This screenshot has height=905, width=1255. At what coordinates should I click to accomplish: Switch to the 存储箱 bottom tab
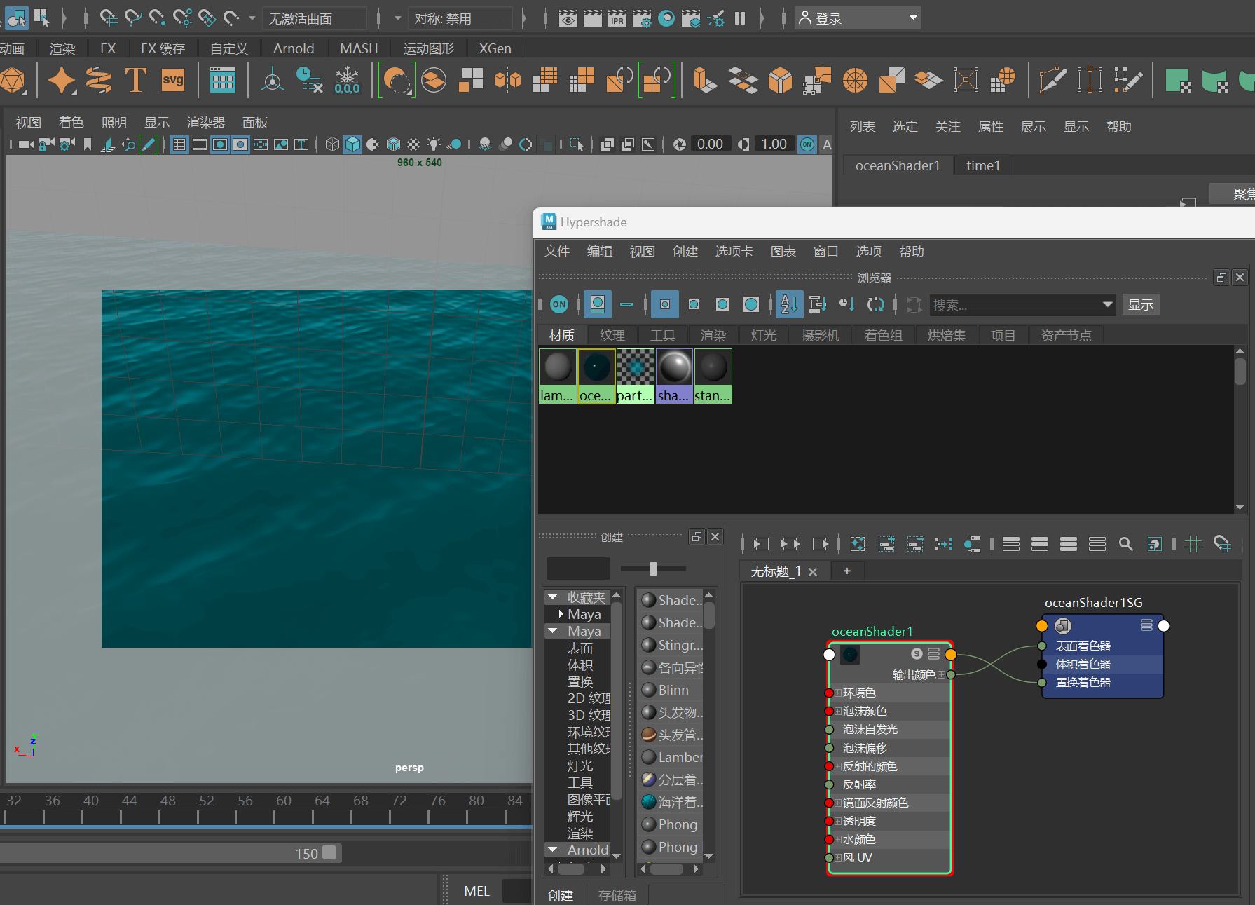point(617,895)
